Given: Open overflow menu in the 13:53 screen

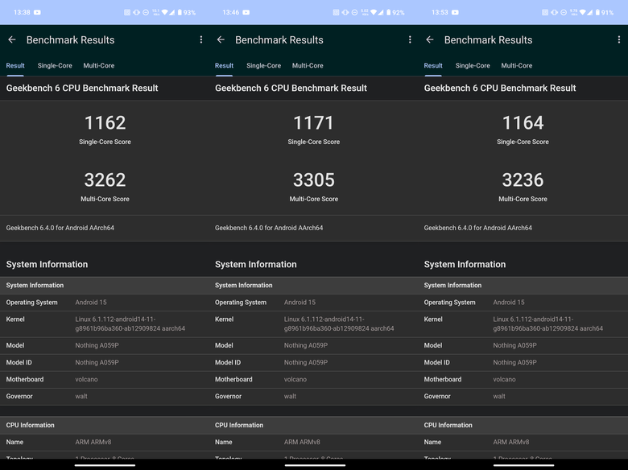Looking at the screenshot, I should click(x=619, y=39).
